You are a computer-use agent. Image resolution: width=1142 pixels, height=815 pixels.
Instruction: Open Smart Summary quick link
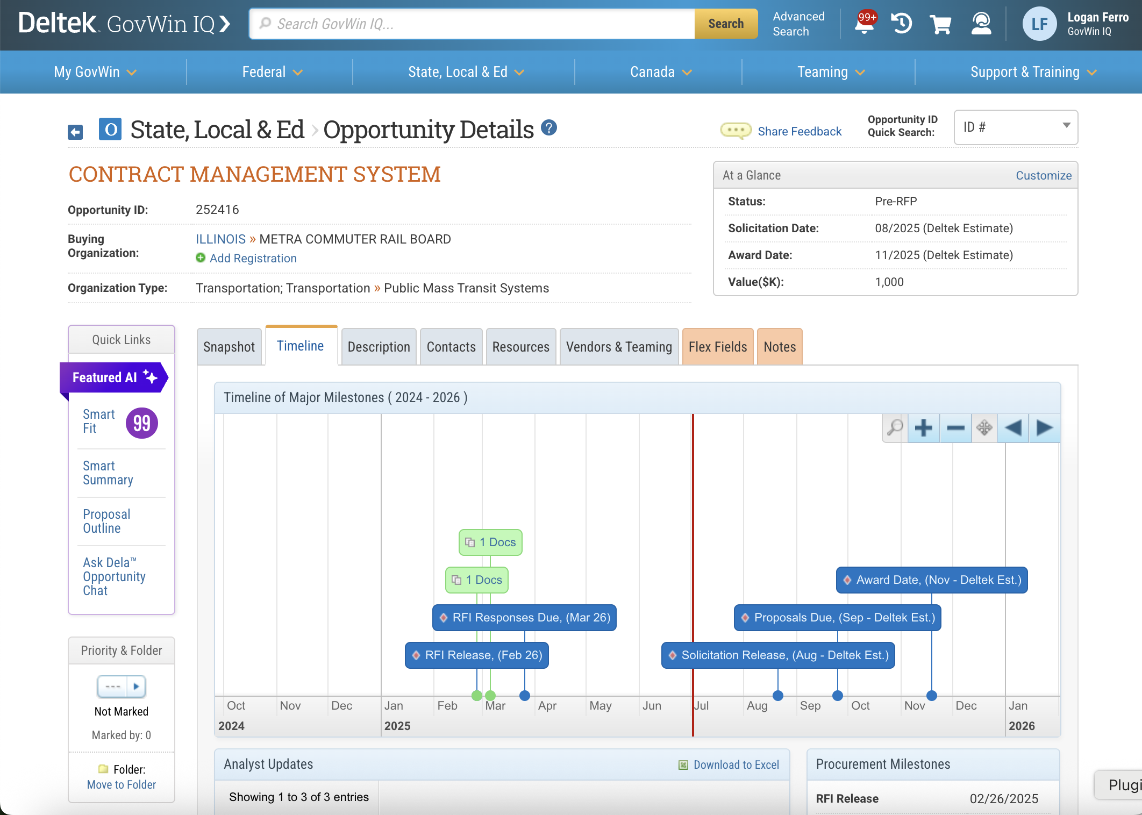click(108, 473)
